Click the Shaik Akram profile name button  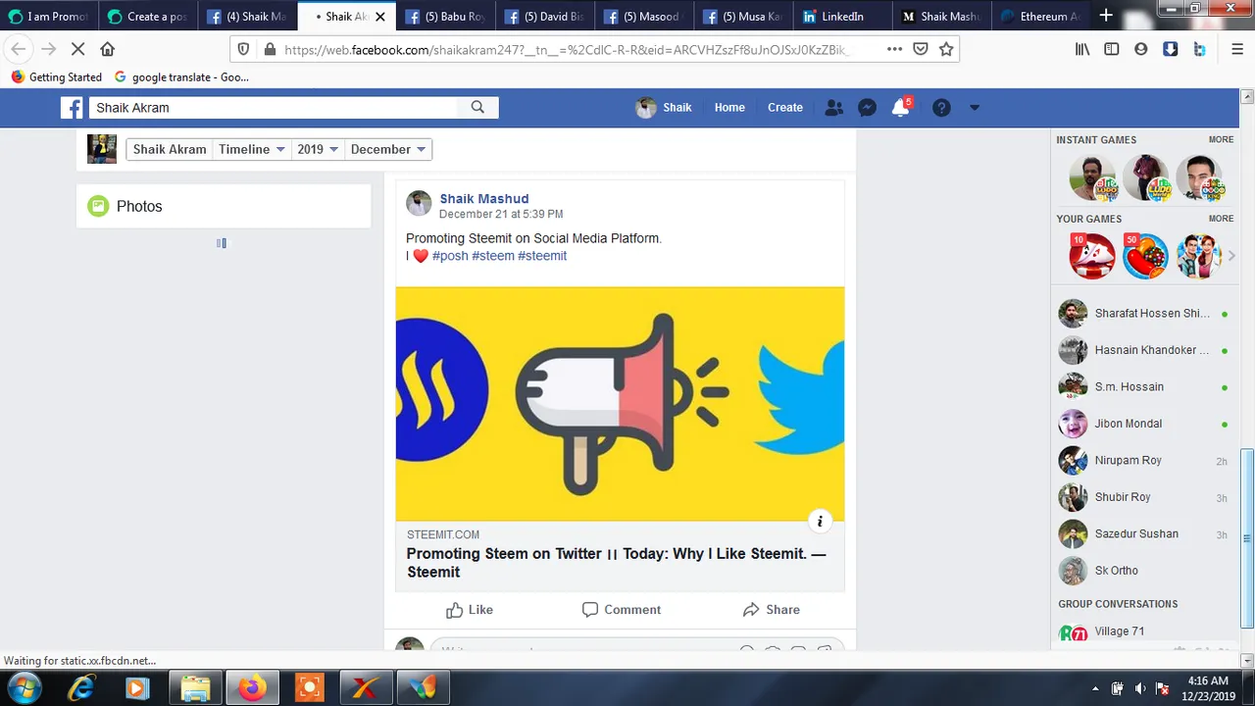click(170, 149)
